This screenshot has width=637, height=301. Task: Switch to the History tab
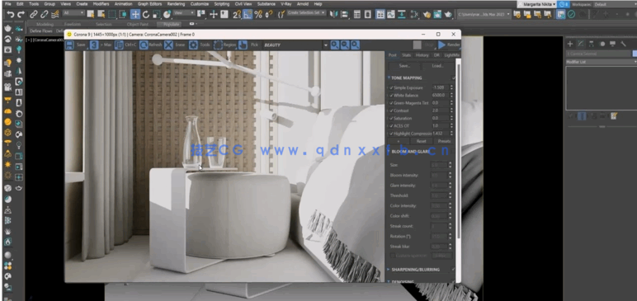pos(422,54)
